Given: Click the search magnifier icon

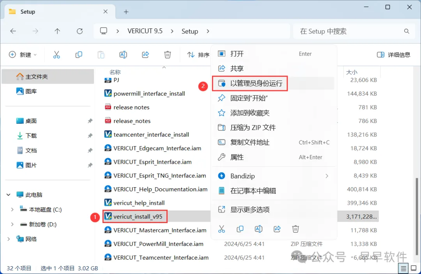Looking at the screenshot, I should 407,31.
